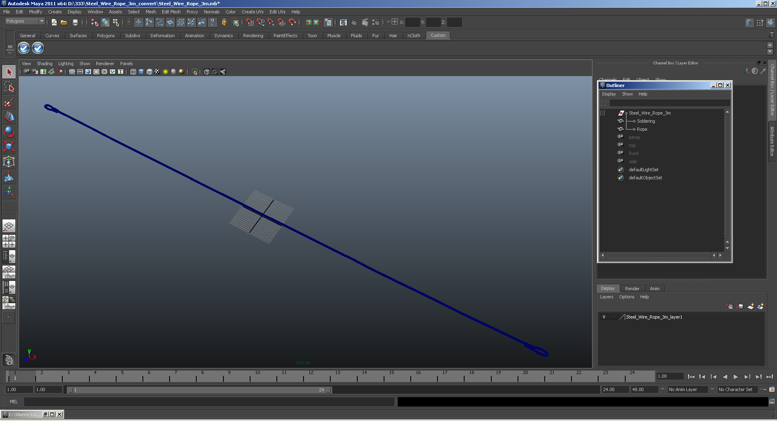Screen dimensions: 777x421
Task: Play the animation forwards
Action: tap(736, 377)
